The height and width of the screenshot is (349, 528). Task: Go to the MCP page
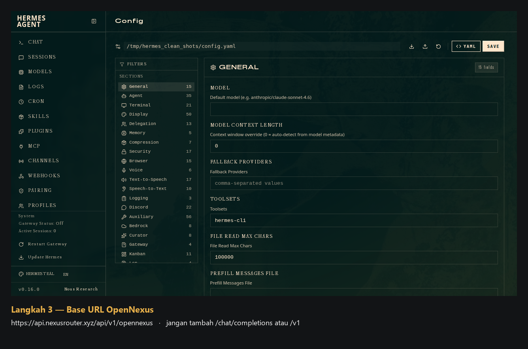coord(58,146)
